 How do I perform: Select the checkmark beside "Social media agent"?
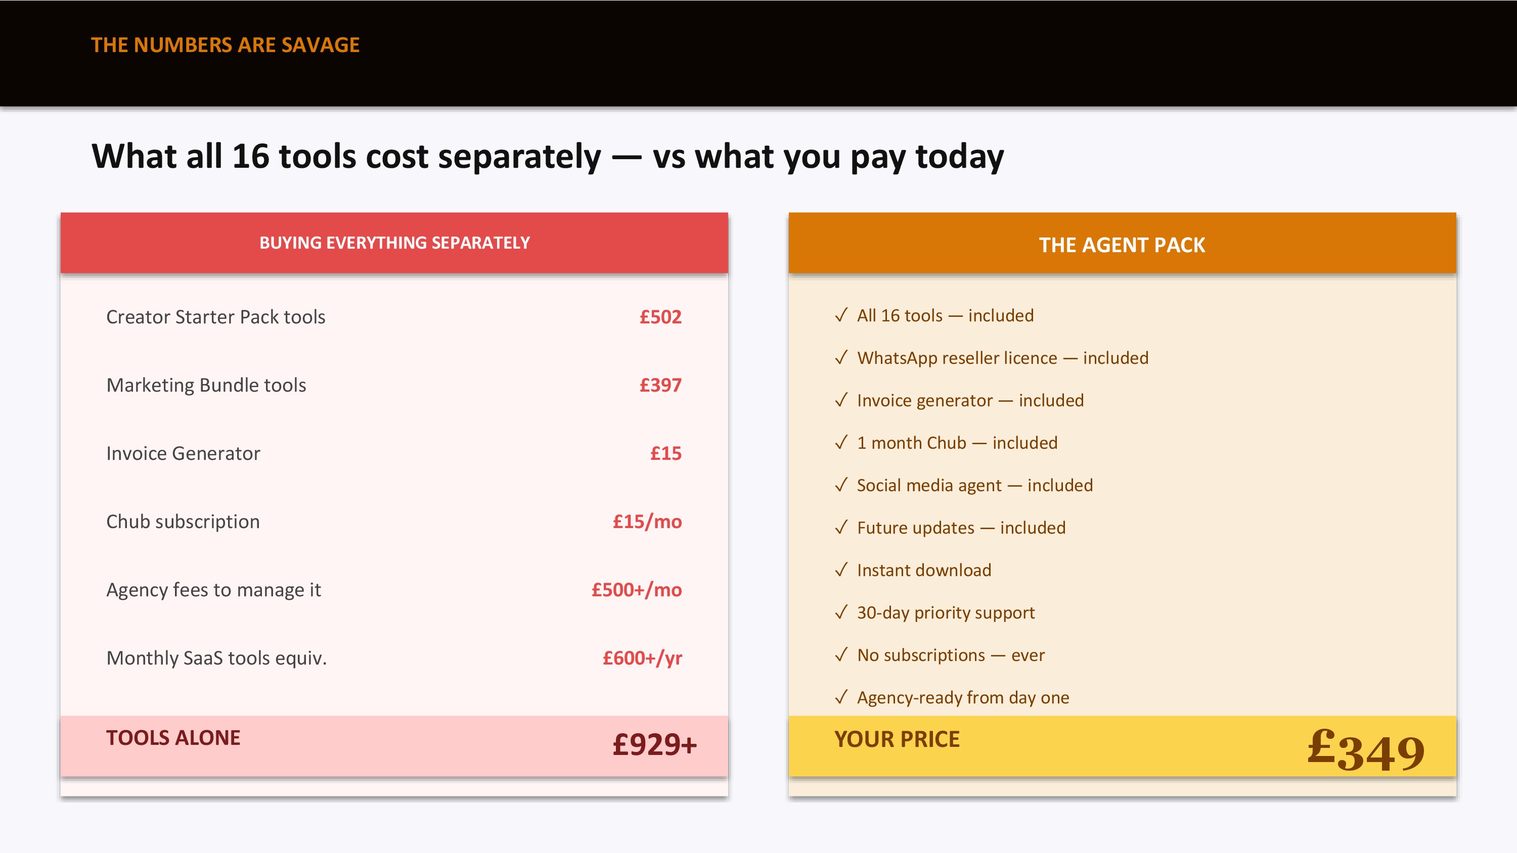point(841,485)
